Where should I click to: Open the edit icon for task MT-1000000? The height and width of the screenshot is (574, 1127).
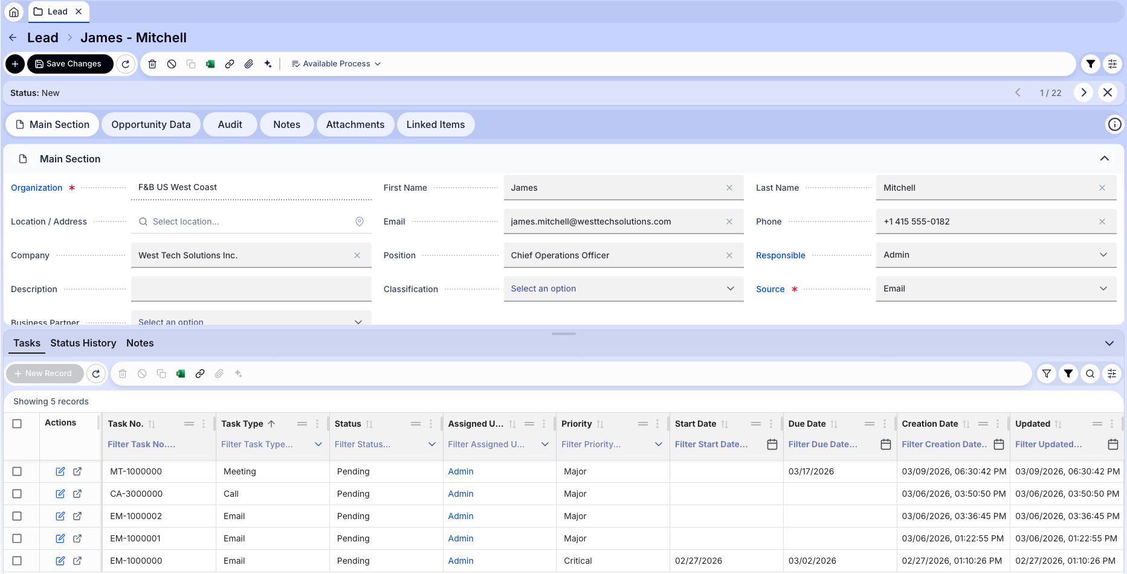(60, 471)
